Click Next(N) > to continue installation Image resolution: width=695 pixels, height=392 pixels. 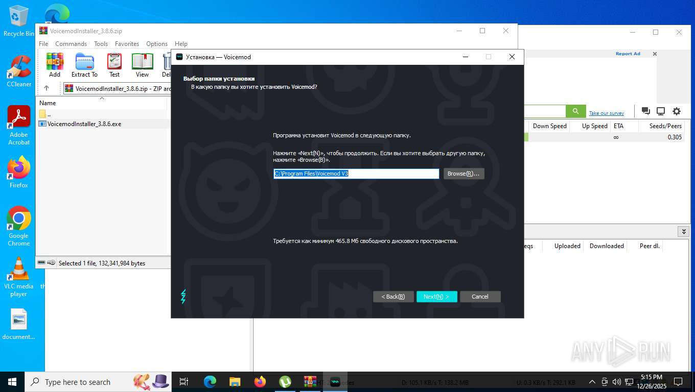436,297
